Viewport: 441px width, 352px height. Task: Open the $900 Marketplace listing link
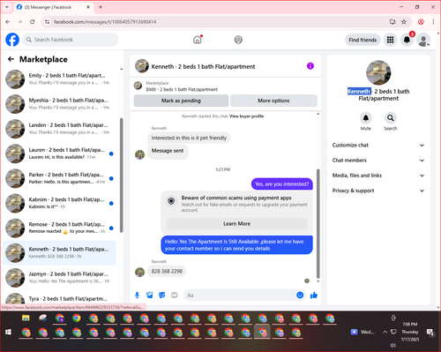[x=182, y=89]
